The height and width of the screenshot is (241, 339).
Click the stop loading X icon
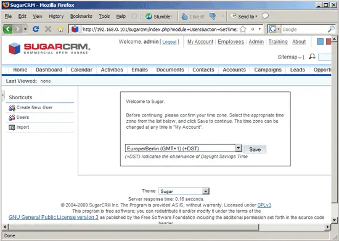tap(48, 29)
